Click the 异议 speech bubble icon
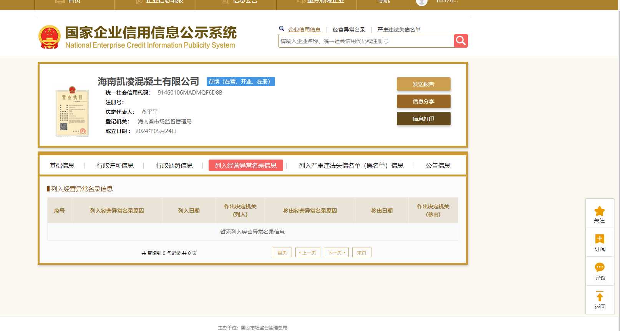This screenshot has width=620, height=331. [599, 268]
